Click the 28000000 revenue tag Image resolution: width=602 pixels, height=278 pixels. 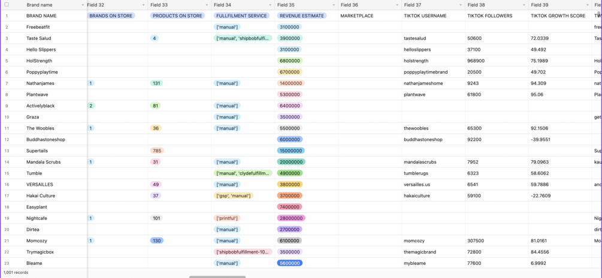(291, 218)
